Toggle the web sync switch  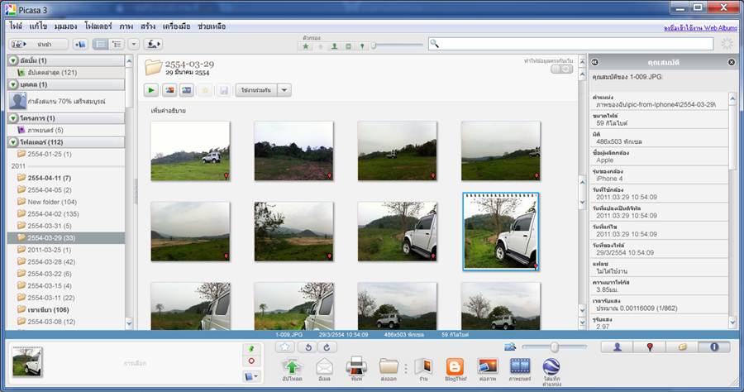click(x=561, y=69)
